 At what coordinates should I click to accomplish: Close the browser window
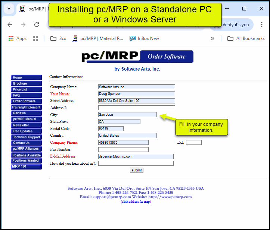[x=261, y=9]
